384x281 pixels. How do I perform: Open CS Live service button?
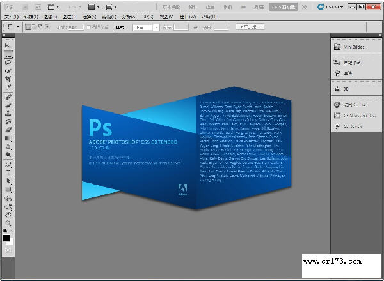tap(330, 7)
